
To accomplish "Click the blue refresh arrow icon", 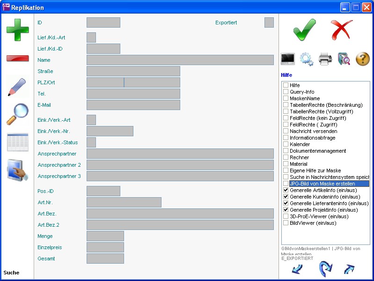I will point(325,269).
